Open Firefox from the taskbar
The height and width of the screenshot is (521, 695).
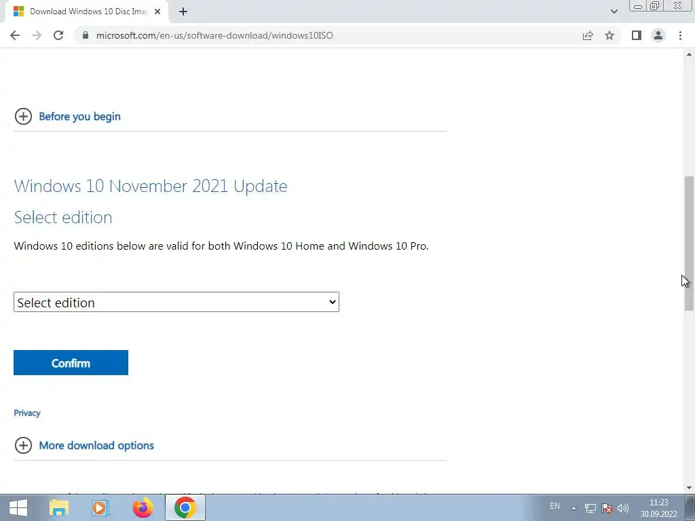pos(143,507)
